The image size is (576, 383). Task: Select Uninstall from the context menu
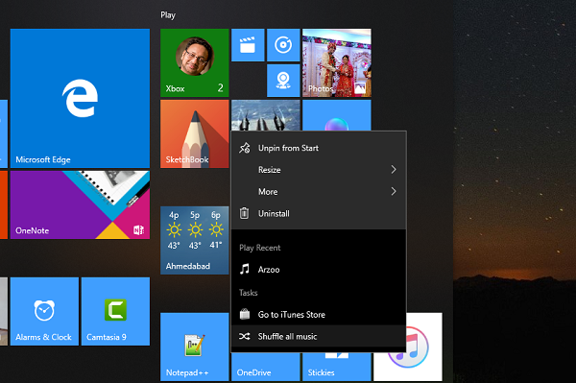pos(319,213)
